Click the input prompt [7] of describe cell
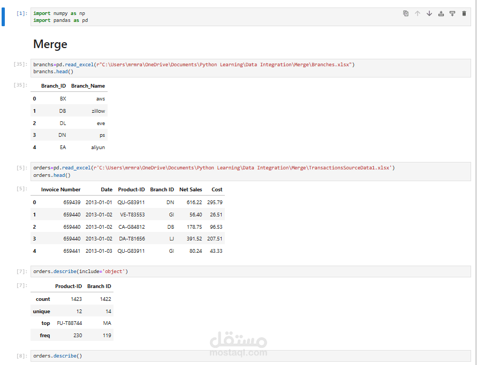This screenshot has width=477, height=365. tap(22, 271)
